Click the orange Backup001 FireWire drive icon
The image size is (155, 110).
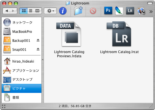click(x=7, y=40)
